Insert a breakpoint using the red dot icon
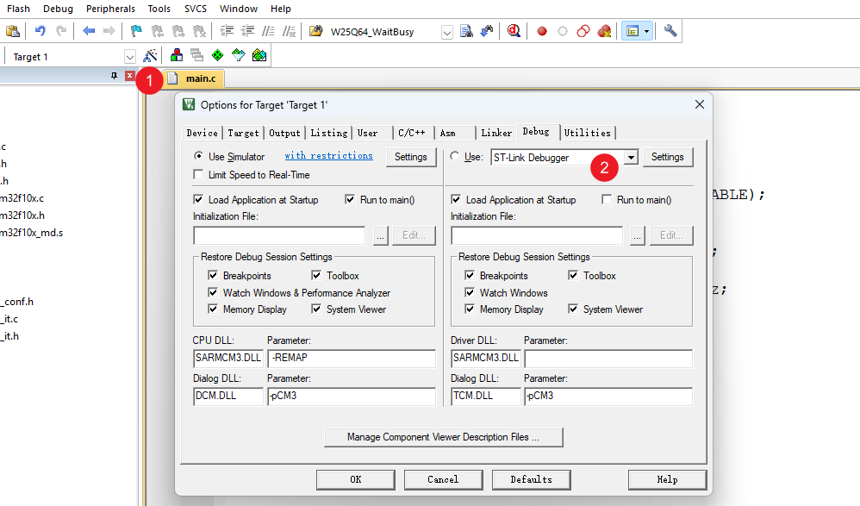The image size is (860, 506). (x=542, y=31)
